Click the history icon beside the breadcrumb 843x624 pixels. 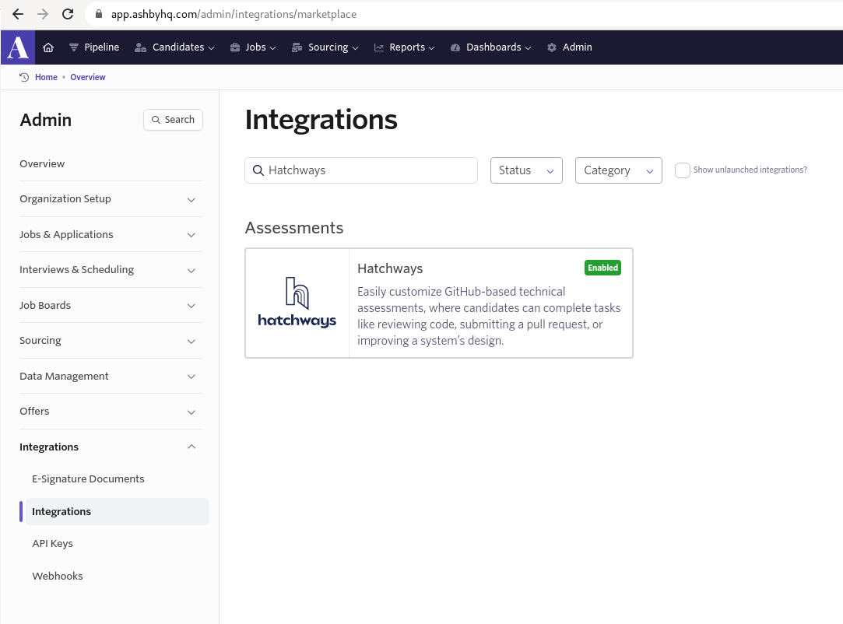pos(22,77)
